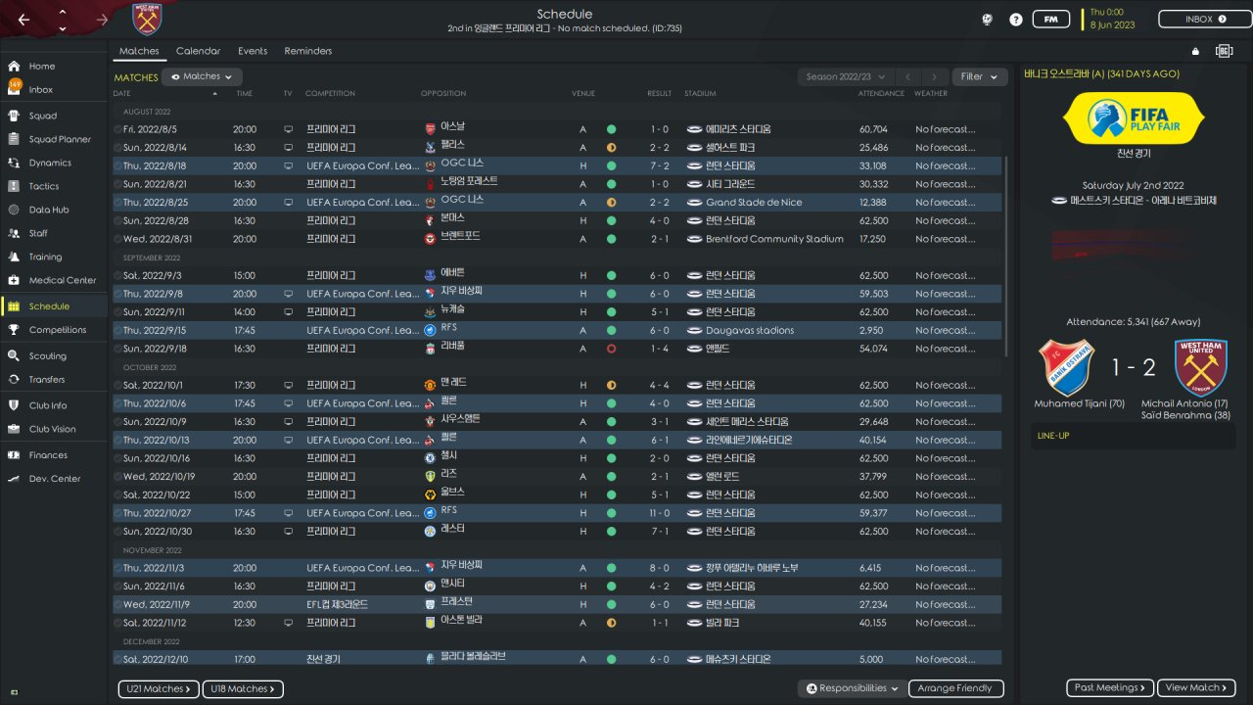The height and width of the screenshot is (705, 1253).
Task: Open Past Meetings
Action: [1110, 687]
